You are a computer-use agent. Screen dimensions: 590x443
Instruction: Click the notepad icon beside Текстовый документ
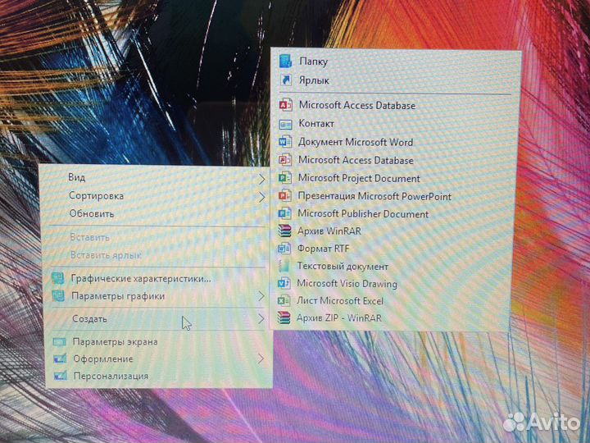pos(284,266)
